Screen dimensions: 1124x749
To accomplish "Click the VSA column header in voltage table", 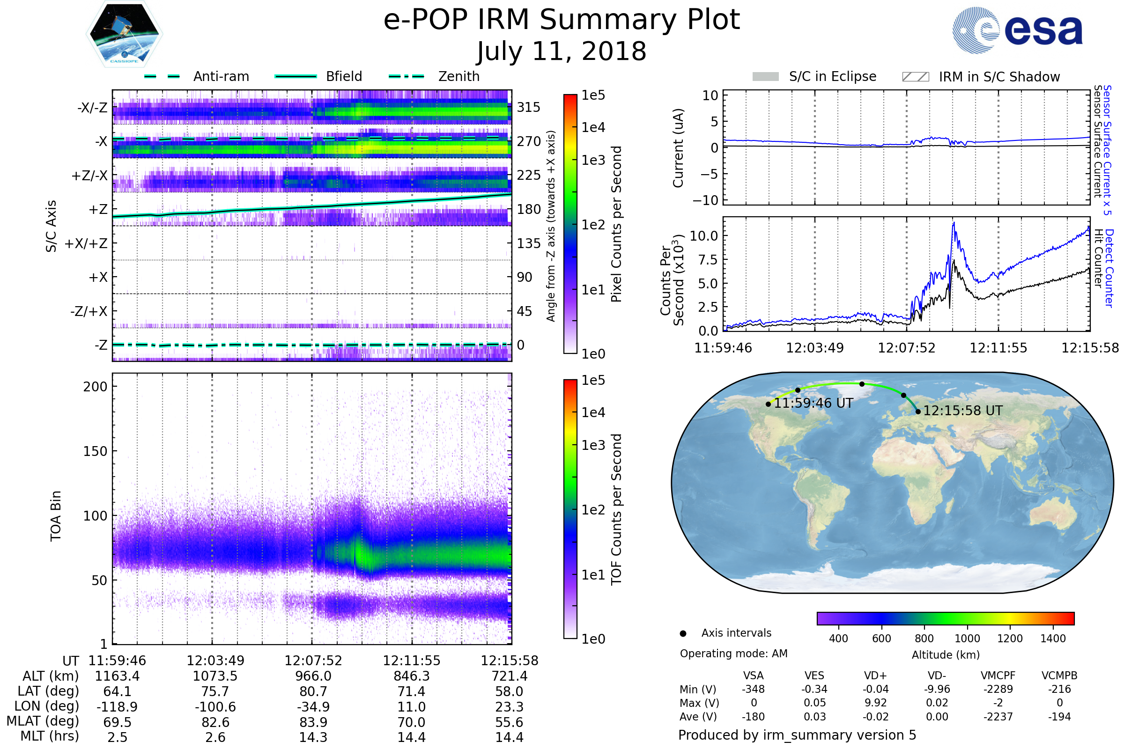I will [753, 676].
